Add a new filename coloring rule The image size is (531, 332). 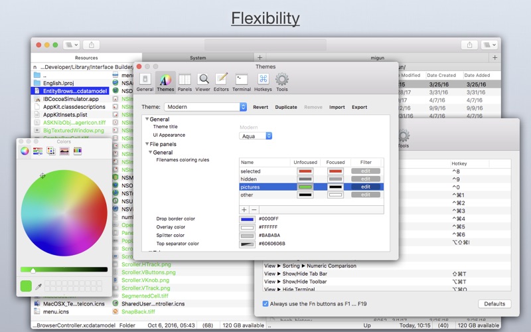[244, 210]
